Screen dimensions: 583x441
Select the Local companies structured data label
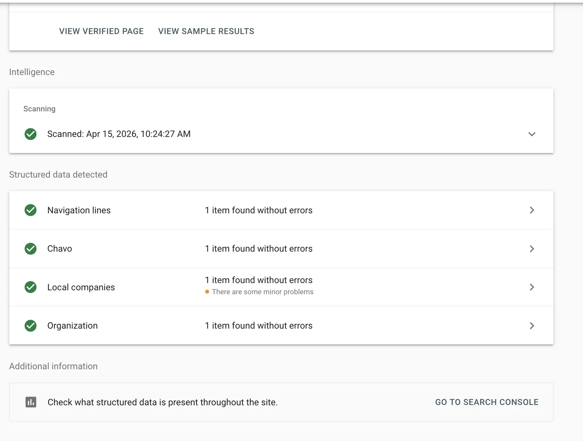pos(81,287)
